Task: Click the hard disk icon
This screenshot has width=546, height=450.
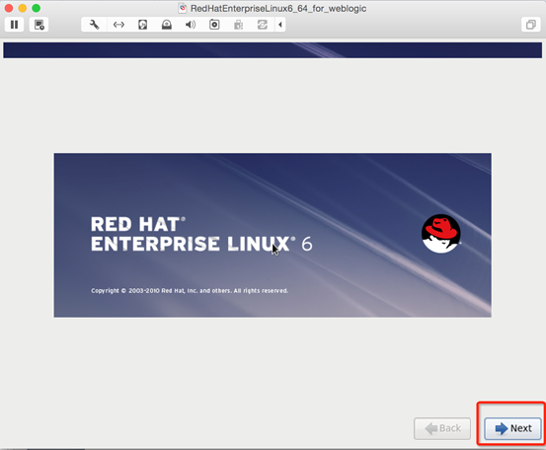Action: (143, 25)
